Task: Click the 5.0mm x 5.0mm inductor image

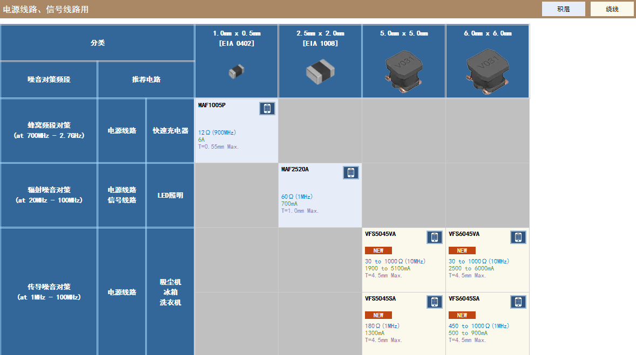Action: pyautogui.click(x=404, y=71)
